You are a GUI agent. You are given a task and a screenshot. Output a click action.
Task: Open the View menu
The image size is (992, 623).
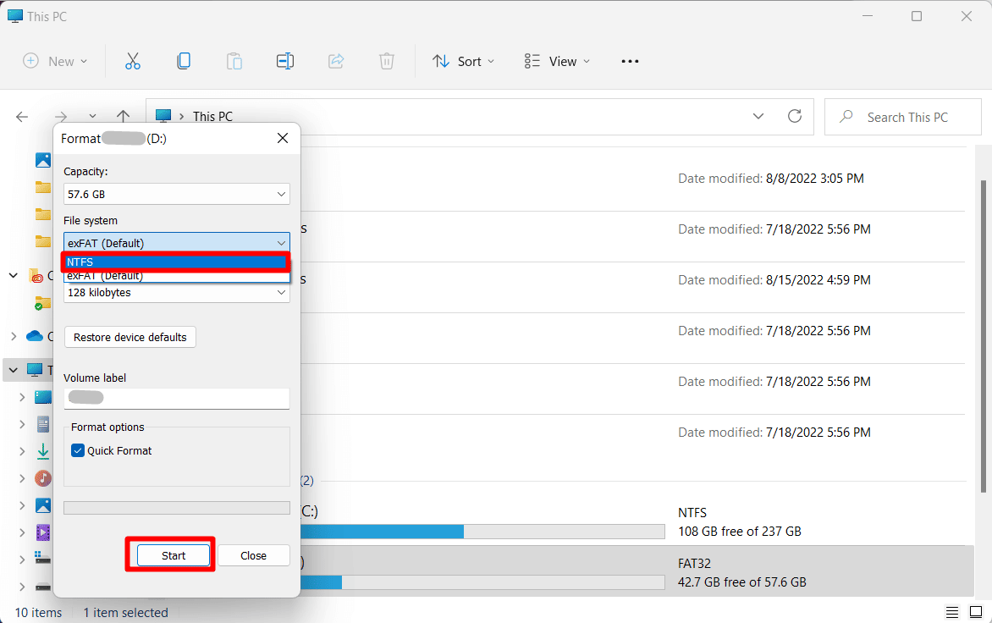pos(557,61)
